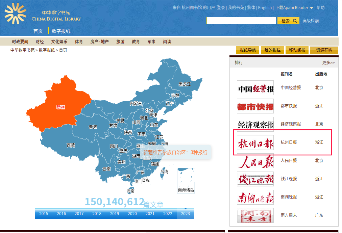The image size is (342, 233).
Task: Select year 2021 on the timeline
Action: [150, 214]
